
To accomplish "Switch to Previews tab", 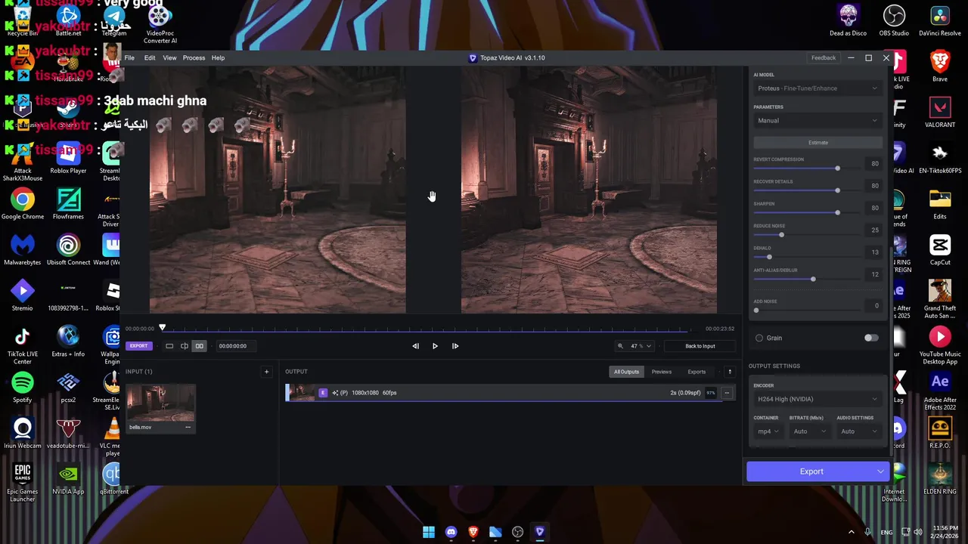I will coord(662,372).
